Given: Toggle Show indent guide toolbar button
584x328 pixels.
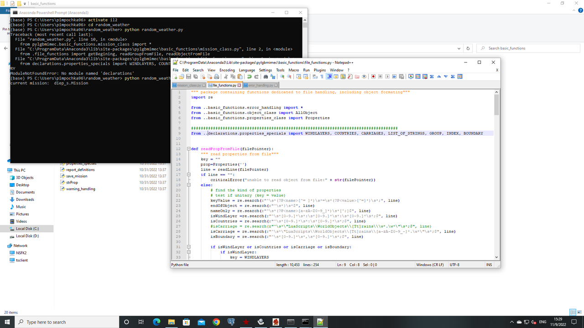Looking at the screenshot, I should tap(329, 77).
